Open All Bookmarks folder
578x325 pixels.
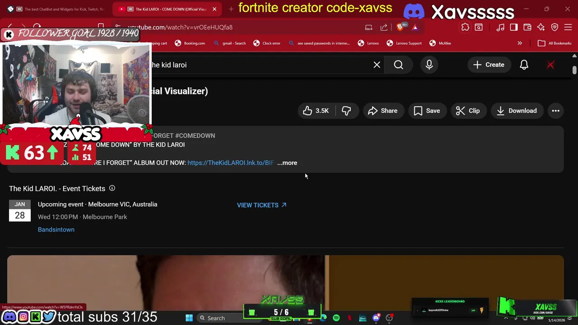(555, 43)
